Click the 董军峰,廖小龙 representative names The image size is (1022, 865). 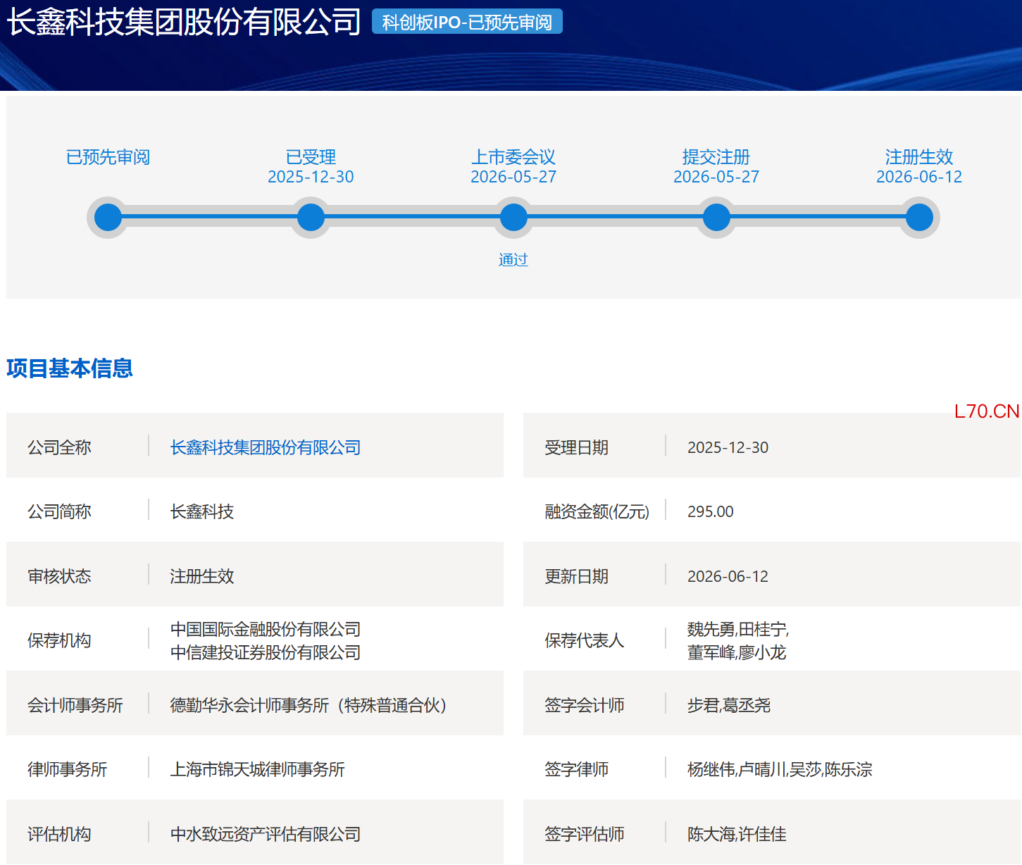(x=737, y=652)
